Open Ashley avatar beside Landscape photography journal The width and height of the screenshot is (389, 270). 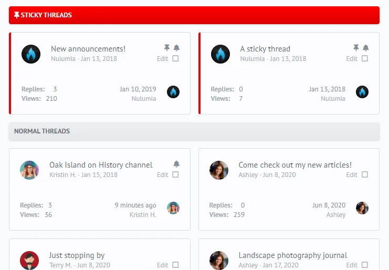point(219,261)
